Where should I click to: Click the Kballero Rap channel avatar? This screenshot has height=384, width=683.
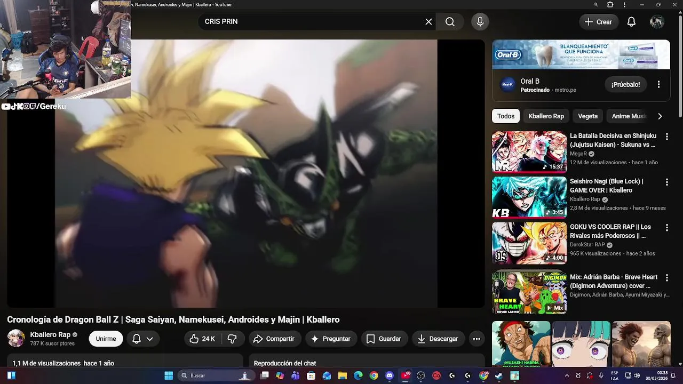(16, 338)
